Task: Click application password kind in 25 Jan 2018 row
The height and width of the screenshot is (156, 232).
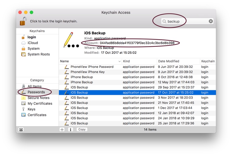Action: coord(139,123)
